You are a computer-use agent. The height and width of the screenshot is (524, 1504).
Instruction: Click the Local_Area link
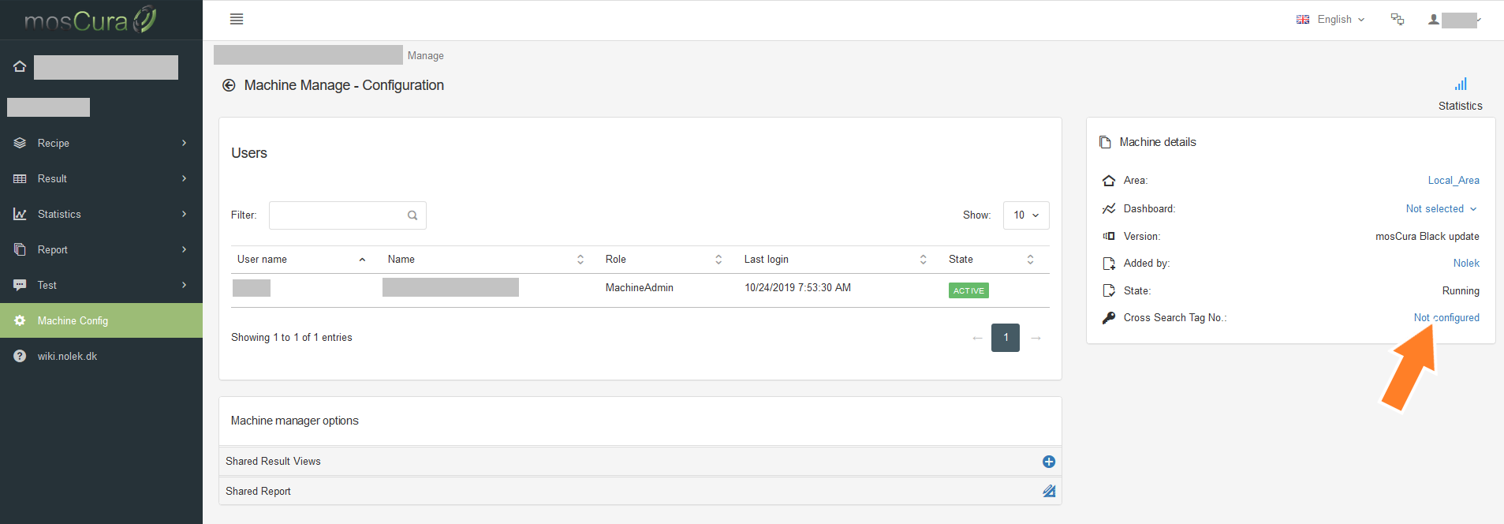click(1454, 181)
